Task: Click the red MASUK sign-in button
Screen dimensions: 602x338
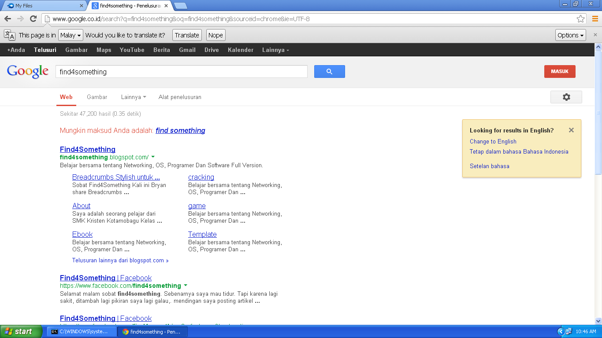Action: (x=560, y=71)
